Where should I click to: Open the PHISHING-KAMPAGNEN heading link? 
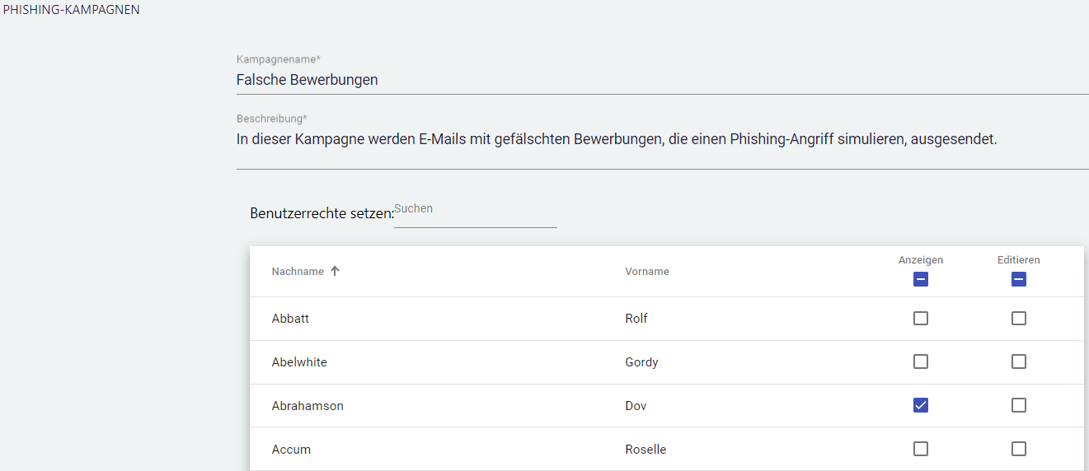click(x=72, y=10)
